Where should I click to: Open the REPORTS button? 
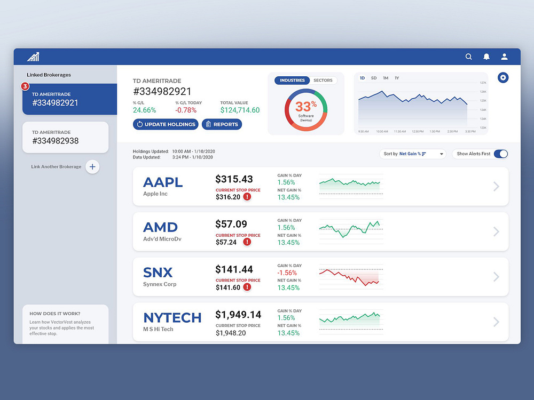(222, 124)
